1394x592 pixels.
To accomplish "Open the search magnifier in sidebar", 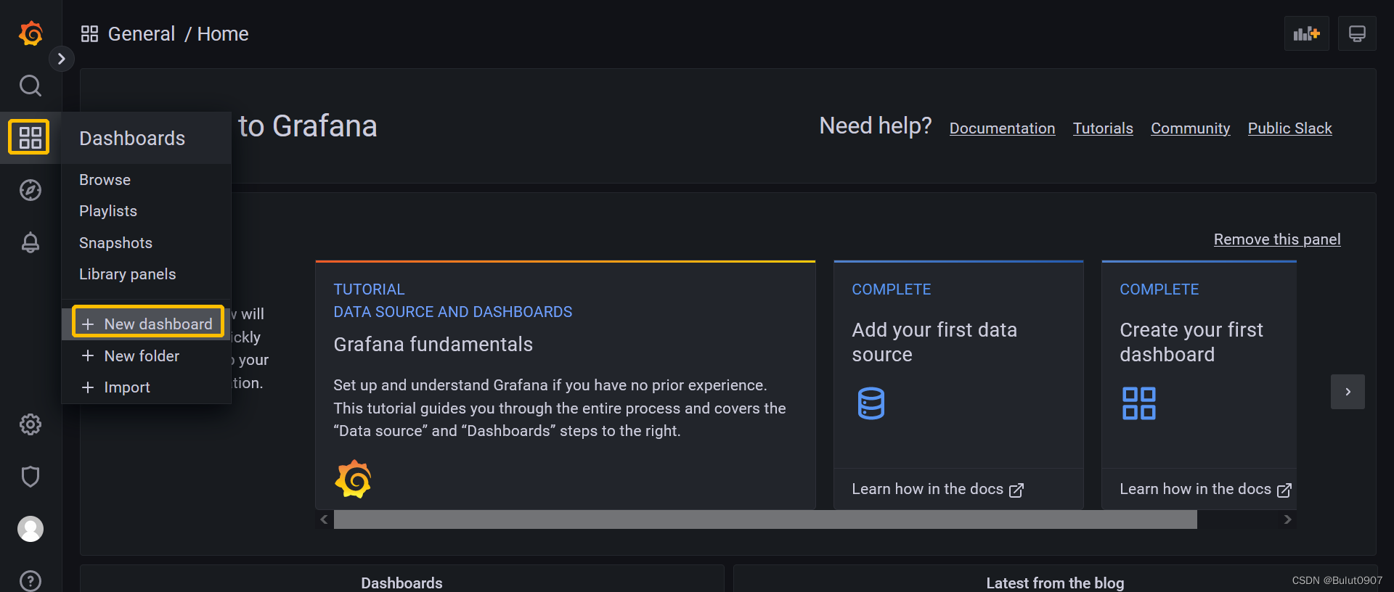I will (x=30, y=86).
